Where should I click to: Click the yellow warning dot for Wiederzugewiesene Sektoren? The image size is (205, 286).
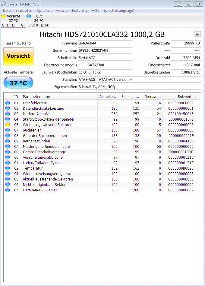(x=8, y=125)
